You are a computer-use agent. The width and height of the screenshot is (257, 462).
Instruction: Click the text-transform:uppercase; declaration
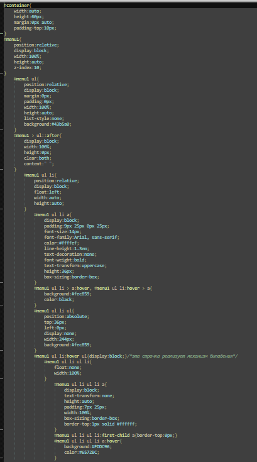tap(75, 265)
